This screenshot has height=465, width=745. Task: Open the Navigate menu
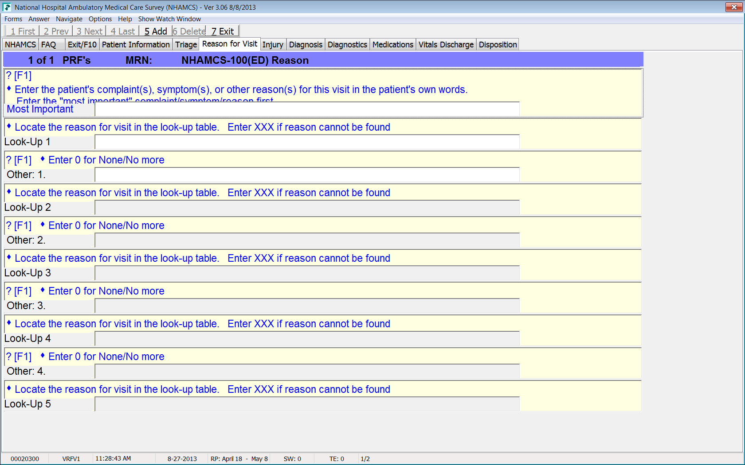tap(69, 19)
